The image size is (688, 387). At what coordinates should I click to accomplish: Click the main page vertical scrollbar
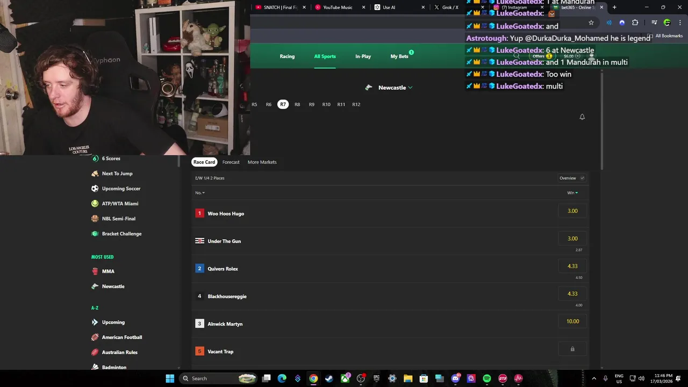tap(602, 121)
